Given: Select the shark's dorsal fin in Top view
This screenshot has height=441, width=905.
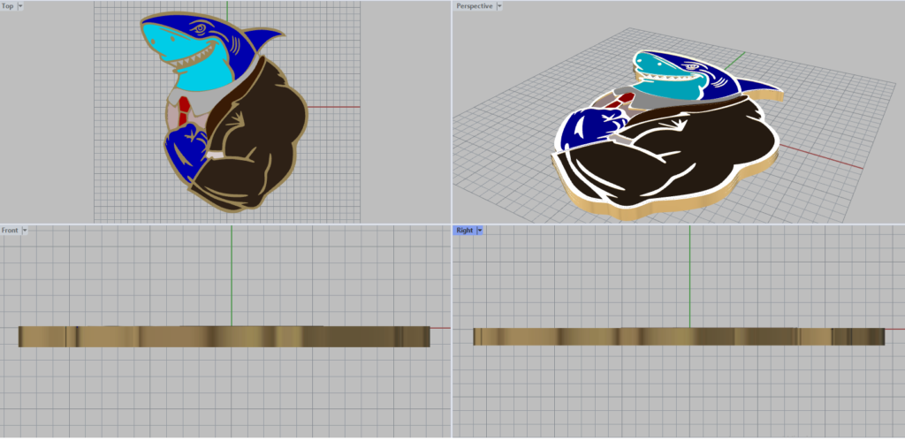Looking at the screenshot, I should coord(263,40).
